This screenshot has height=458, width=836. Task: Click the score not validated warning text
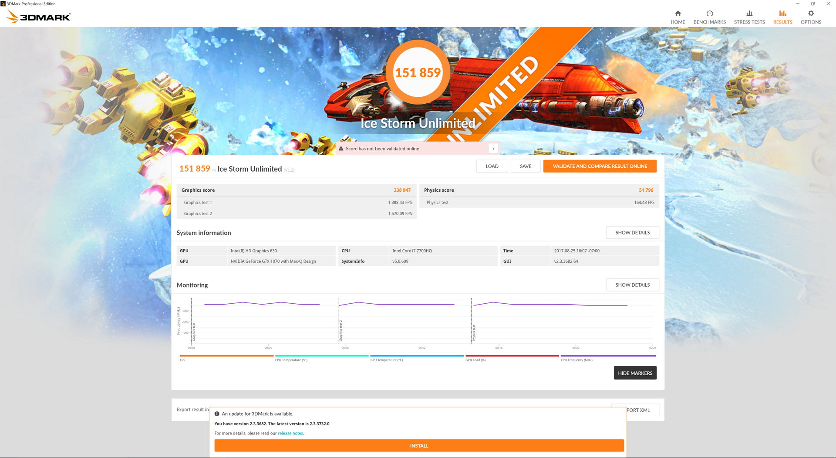382,149
